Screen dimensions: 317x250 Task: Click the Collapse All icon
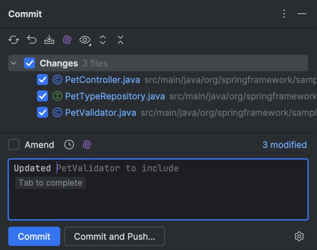pos(120,40)
